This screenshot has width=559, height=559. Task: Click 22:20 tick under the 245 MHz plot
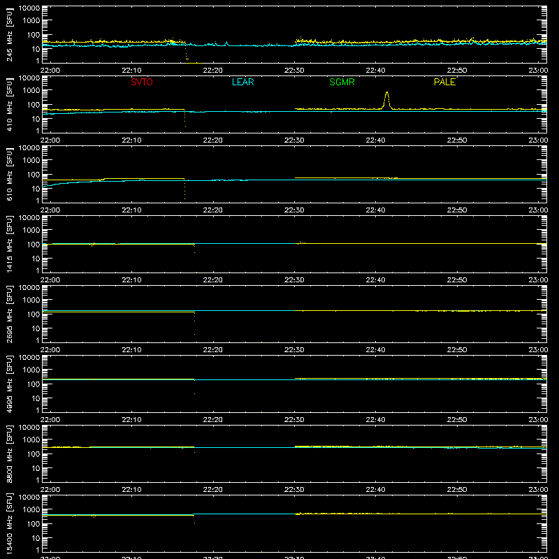pyautogui.click(x=213, y=71)
